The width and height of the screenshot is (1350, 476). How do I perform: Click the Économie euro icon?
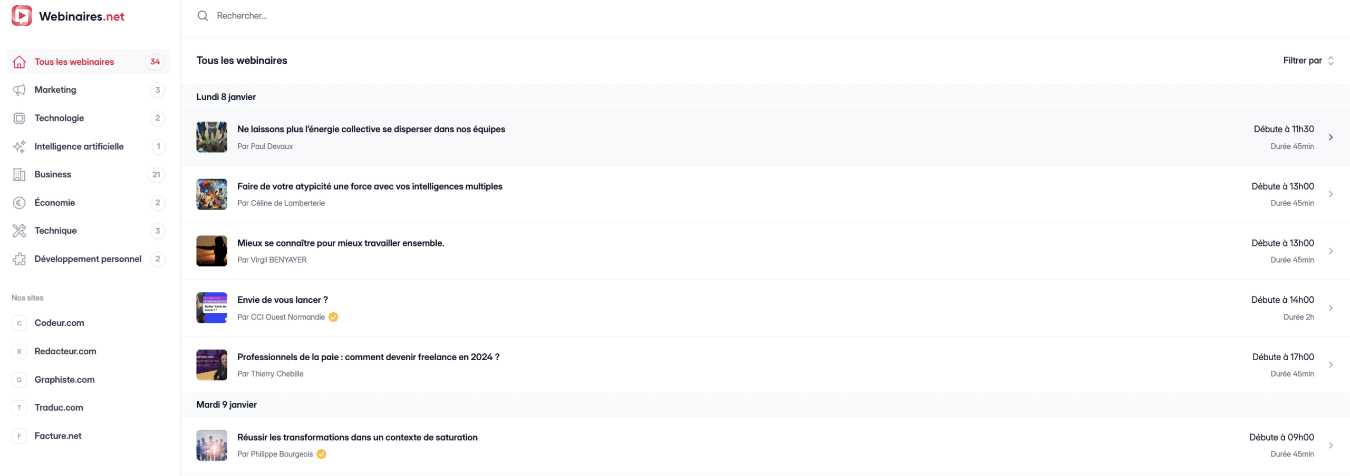click(x=19, y=203)
